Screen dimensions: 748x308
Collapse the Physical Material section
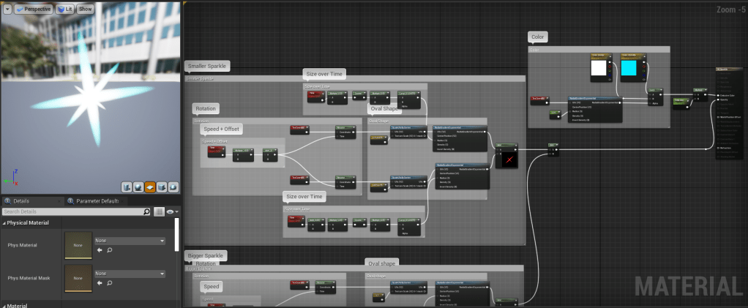(x=4, y=222)
